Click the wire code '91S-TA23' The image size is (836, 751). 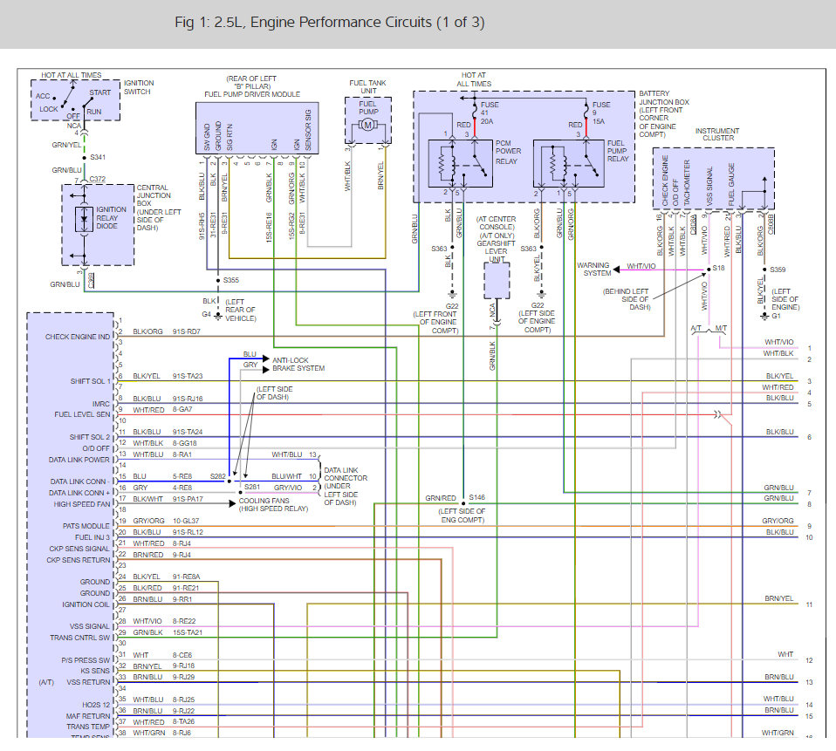(x=188, y=376)
